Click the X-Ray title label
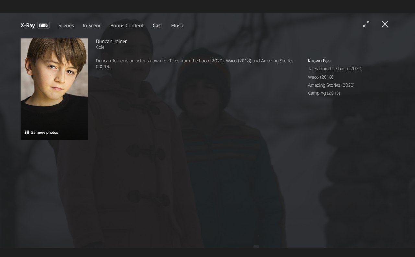Image resolution: width=415 pixels, height=257 pixels. [28, 25]
